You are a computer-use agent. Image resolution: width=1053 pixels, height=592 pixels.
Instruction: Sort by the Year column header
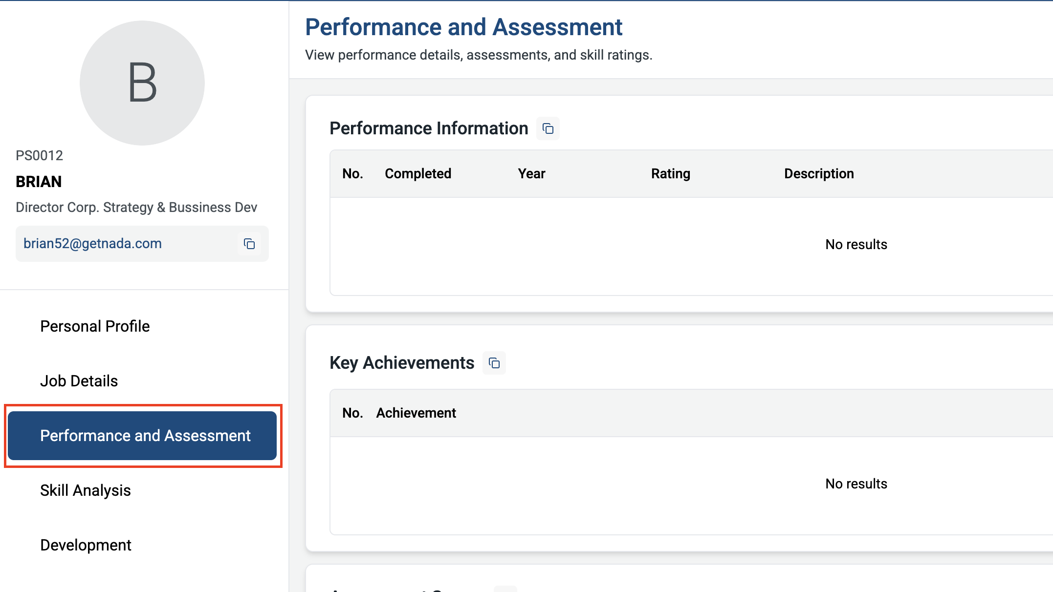tap(531, 174)
